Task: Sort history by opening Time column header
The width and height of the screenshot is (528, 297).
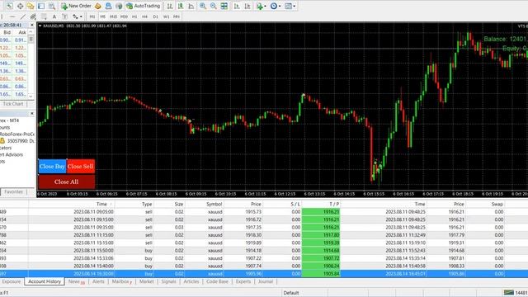Action: coord(72,204)
